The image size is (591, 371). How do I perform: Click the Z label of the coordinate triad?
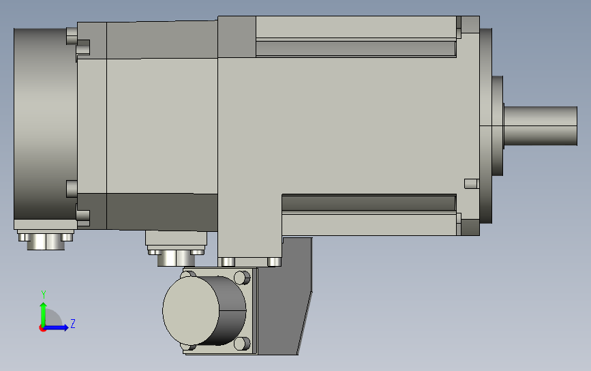tap(73, 323)
